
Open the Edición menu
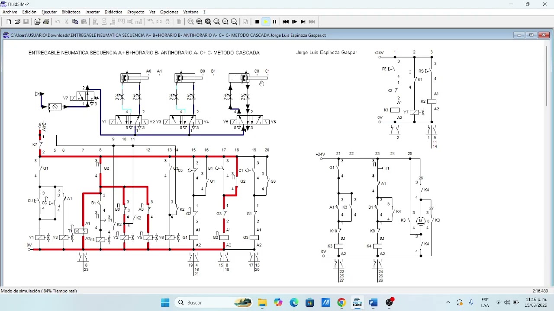[29, 12]
